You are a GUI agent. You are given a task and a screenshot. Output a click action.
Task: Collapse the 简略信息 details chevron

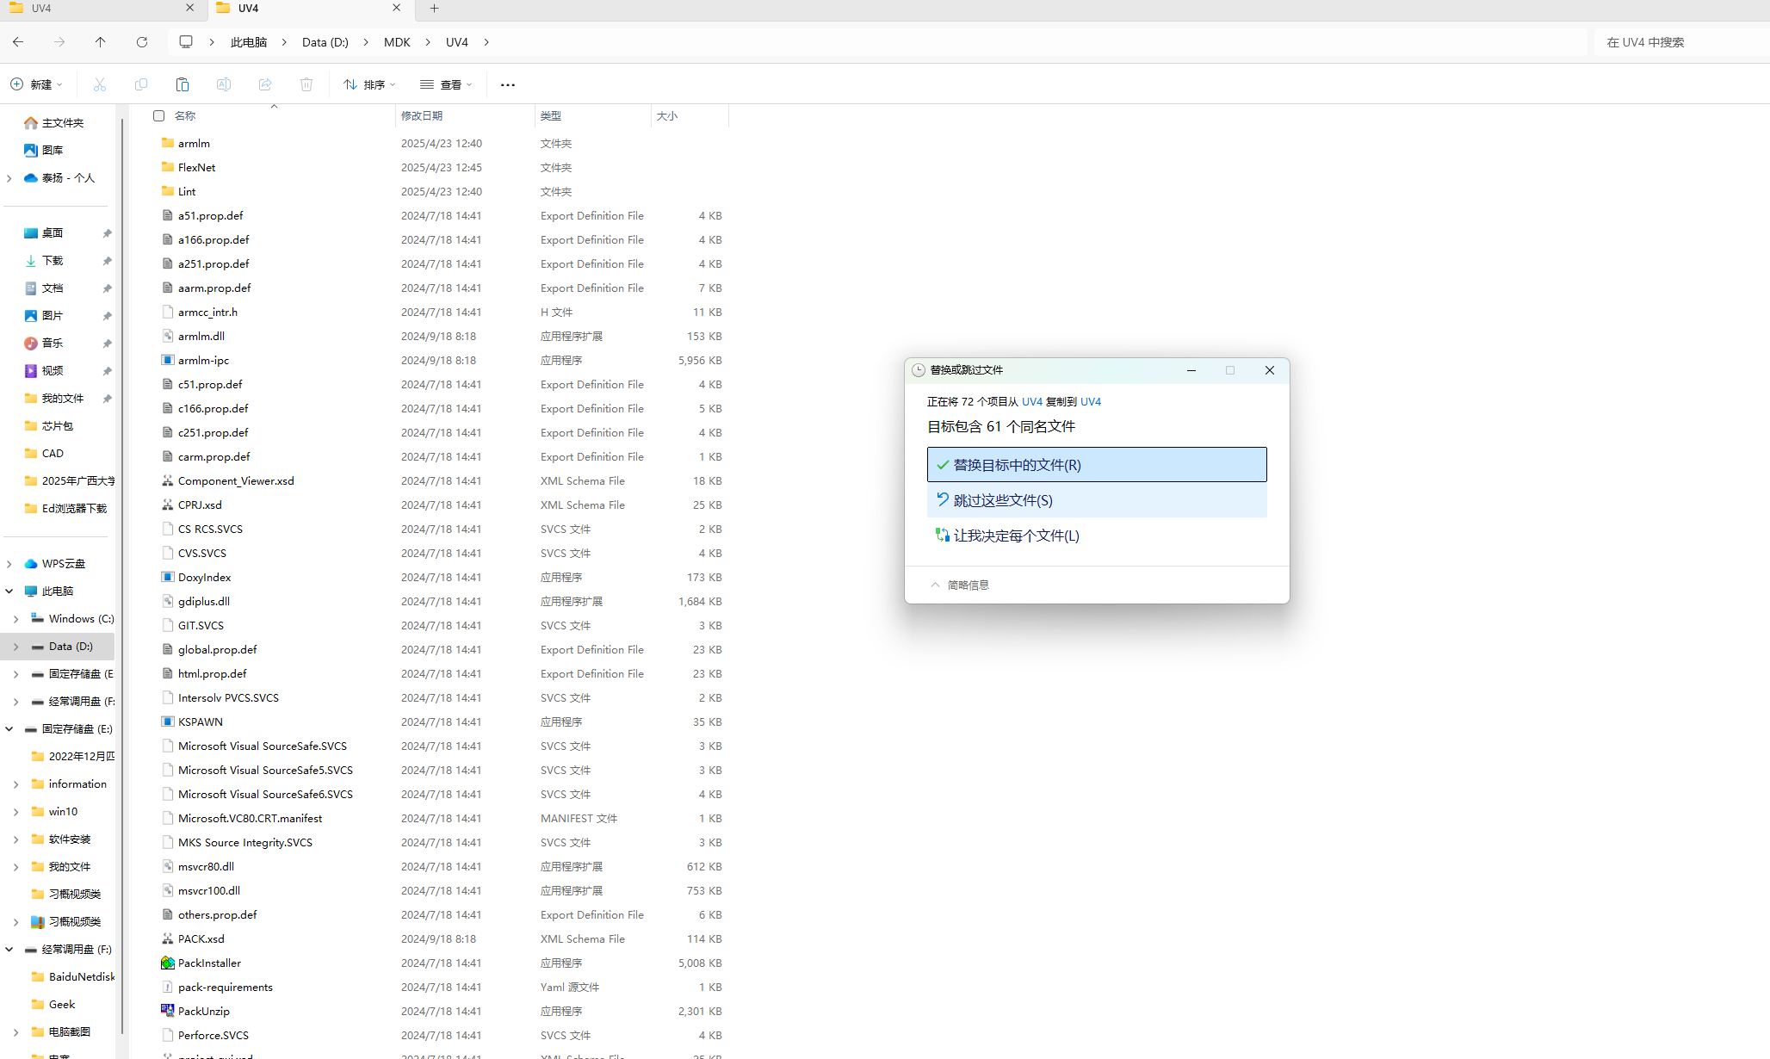tap(935, 585)
